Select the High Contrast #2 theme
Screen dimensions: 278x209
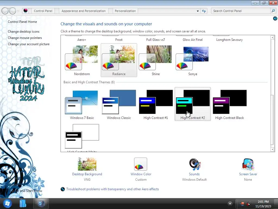point(192,104)
